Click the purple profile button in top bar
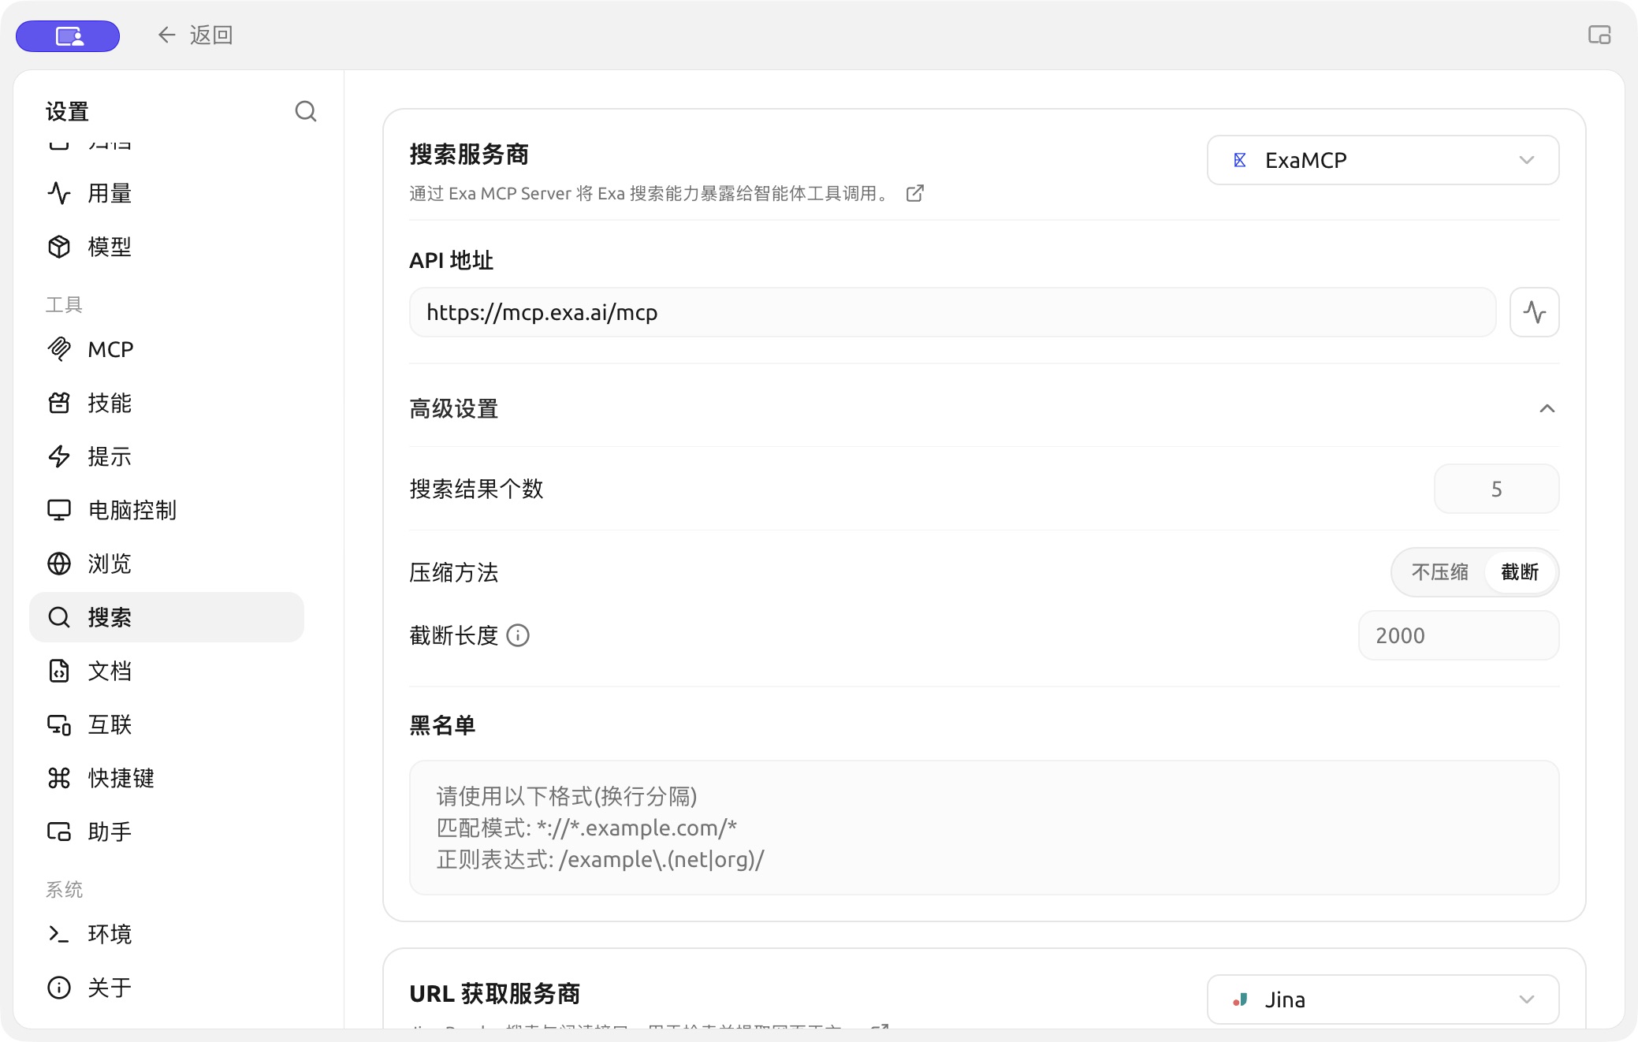Screen dimensions: 1638x1042 [x=68, y=35]
